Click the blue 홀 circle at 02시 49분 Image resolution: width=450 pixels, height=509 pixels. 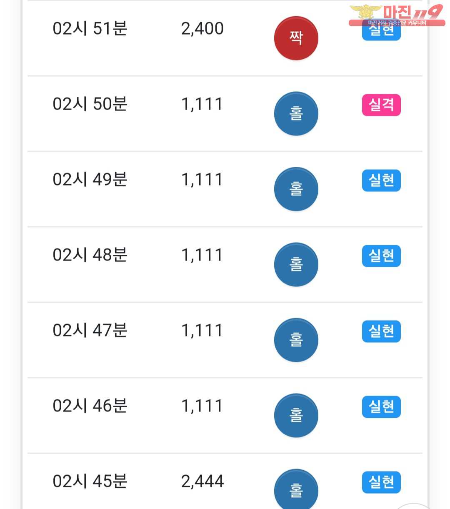(296, 189)
